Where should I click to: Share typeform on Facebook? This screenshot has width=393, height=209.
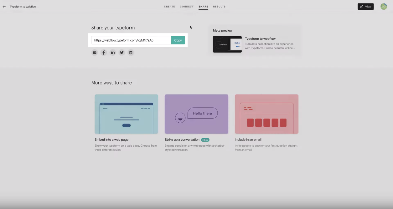click(x=104, y=53)
